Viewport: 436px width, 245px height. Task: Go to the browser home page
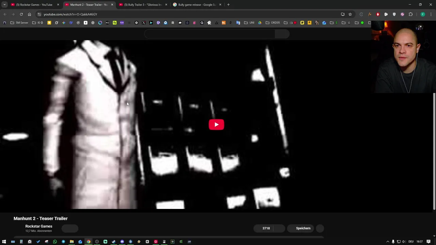(29, 14)
